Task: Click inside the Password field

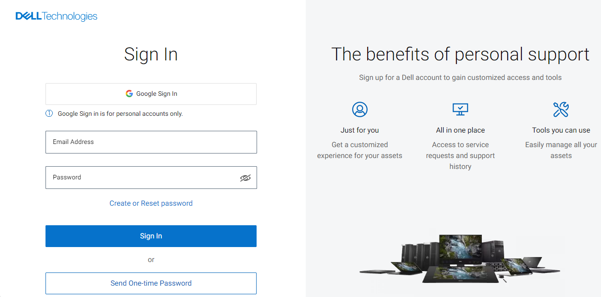Action: 136,177
